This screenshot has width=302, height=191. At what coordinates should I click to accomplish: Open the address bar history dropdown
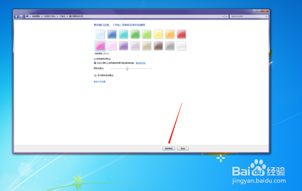click(x=223, y=17)
